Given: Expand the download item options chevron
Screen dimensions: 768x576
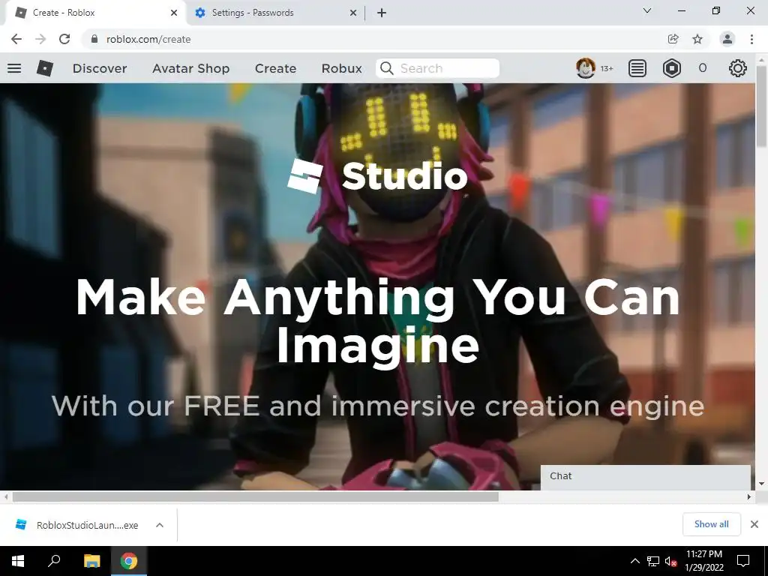Looking at the screenshot, I should (160, 525).
